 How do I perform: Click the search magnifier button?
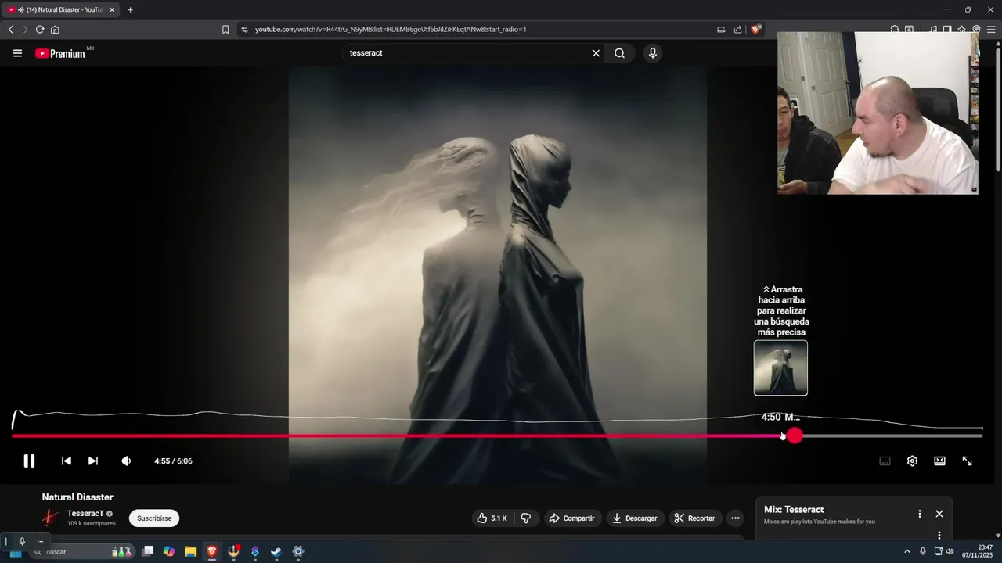click(x=620, y=53)
